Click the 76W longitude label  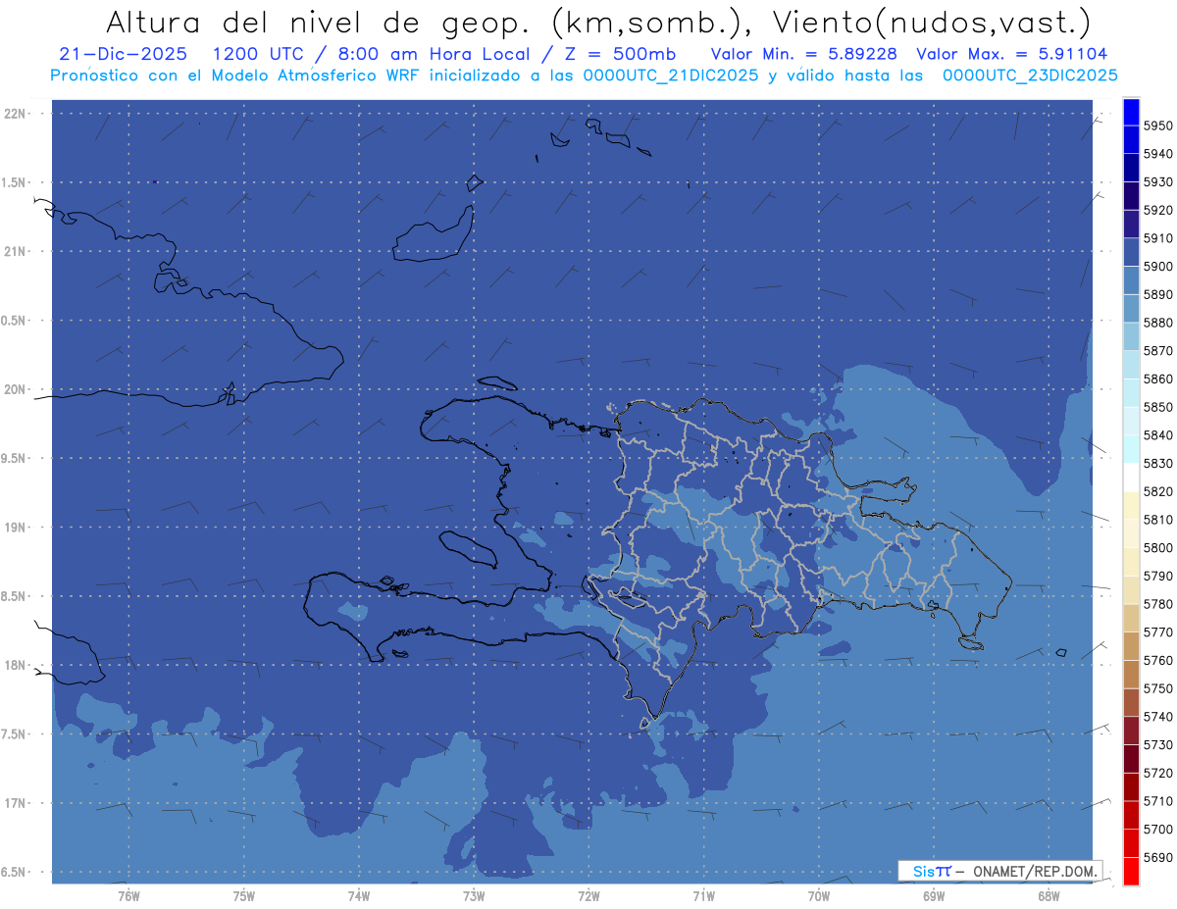coord(128,895)
